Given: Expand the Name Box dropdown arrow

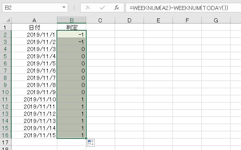Looking at the screenshot, I should pyautogui.click(x=64, y=7).
